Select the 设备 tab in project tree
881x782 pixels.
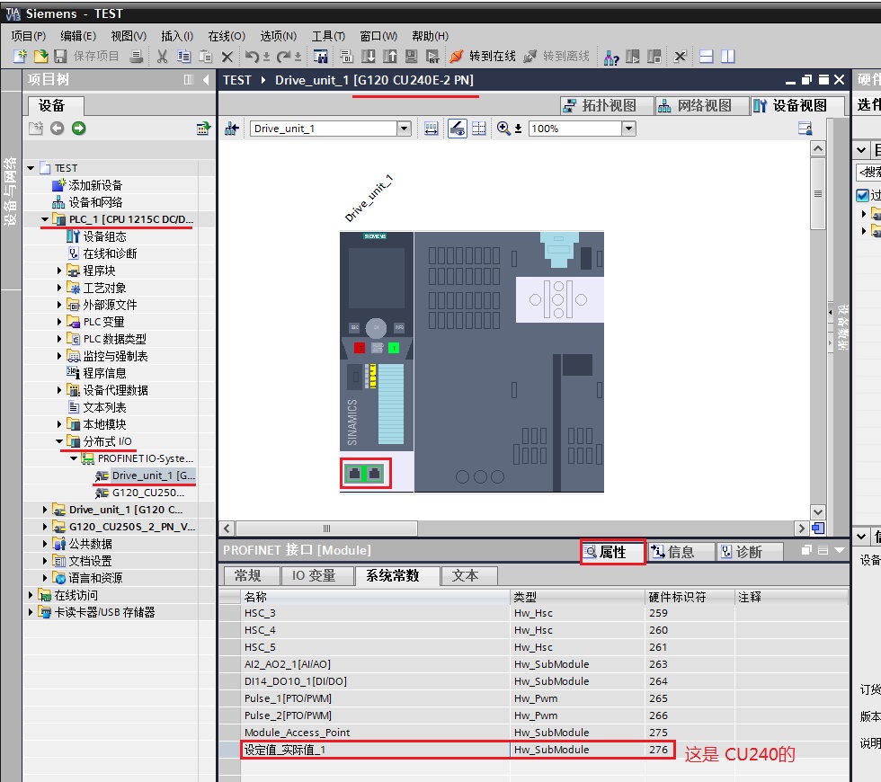(55, 106)
